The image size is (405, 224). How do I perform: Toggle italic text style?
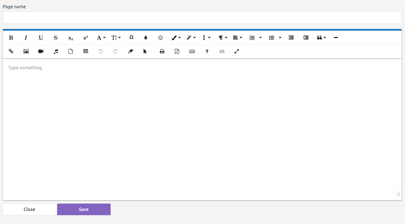click(x=26, y=38)
